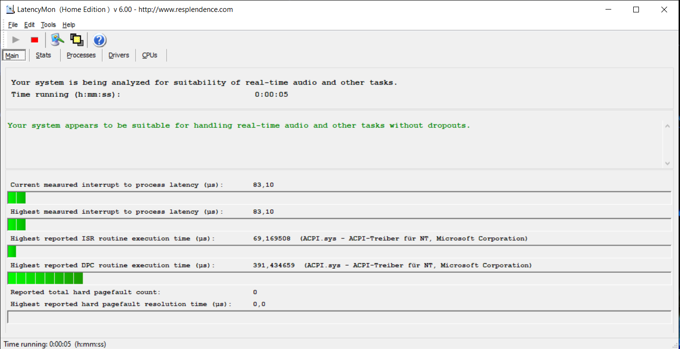Open the Edit menu
This screenshot has height=349, width=680.
tap(29, 25)
